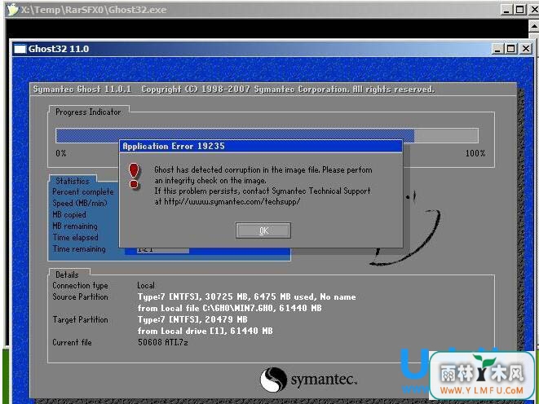539x404 pixels.
Task: Click the 'Details' panel label
Action: [67, 274]
